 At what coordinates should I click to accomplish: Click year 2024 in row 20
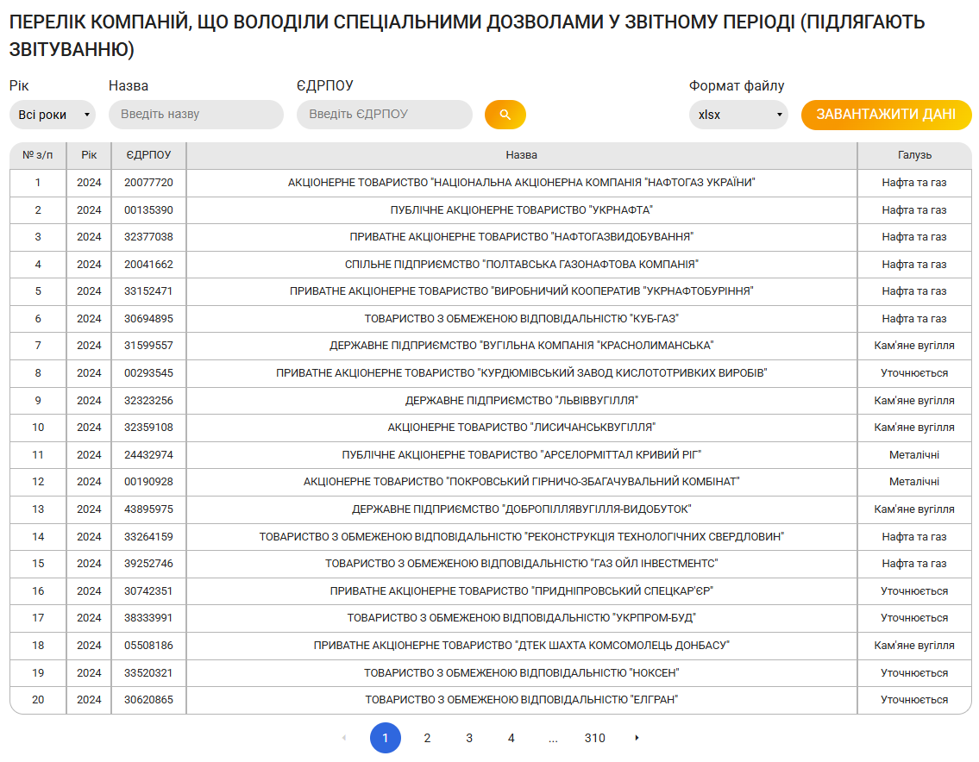89,700
